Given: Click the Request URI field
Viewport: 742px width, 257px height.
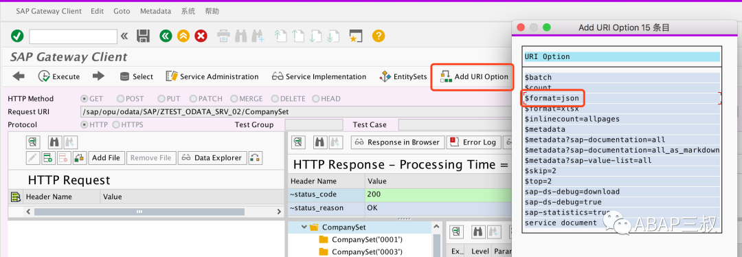Looking at the screenshot, I should [296, 112].
